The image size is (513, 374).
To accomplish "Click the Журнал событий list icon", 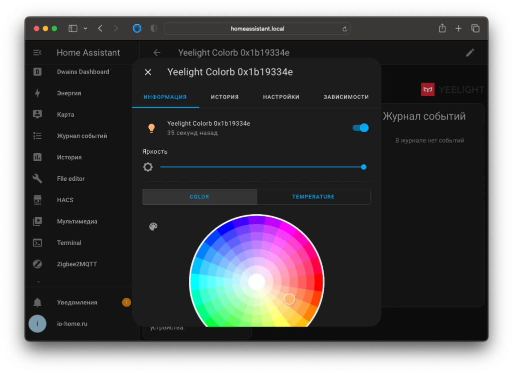I will click(x=37, y=136).
